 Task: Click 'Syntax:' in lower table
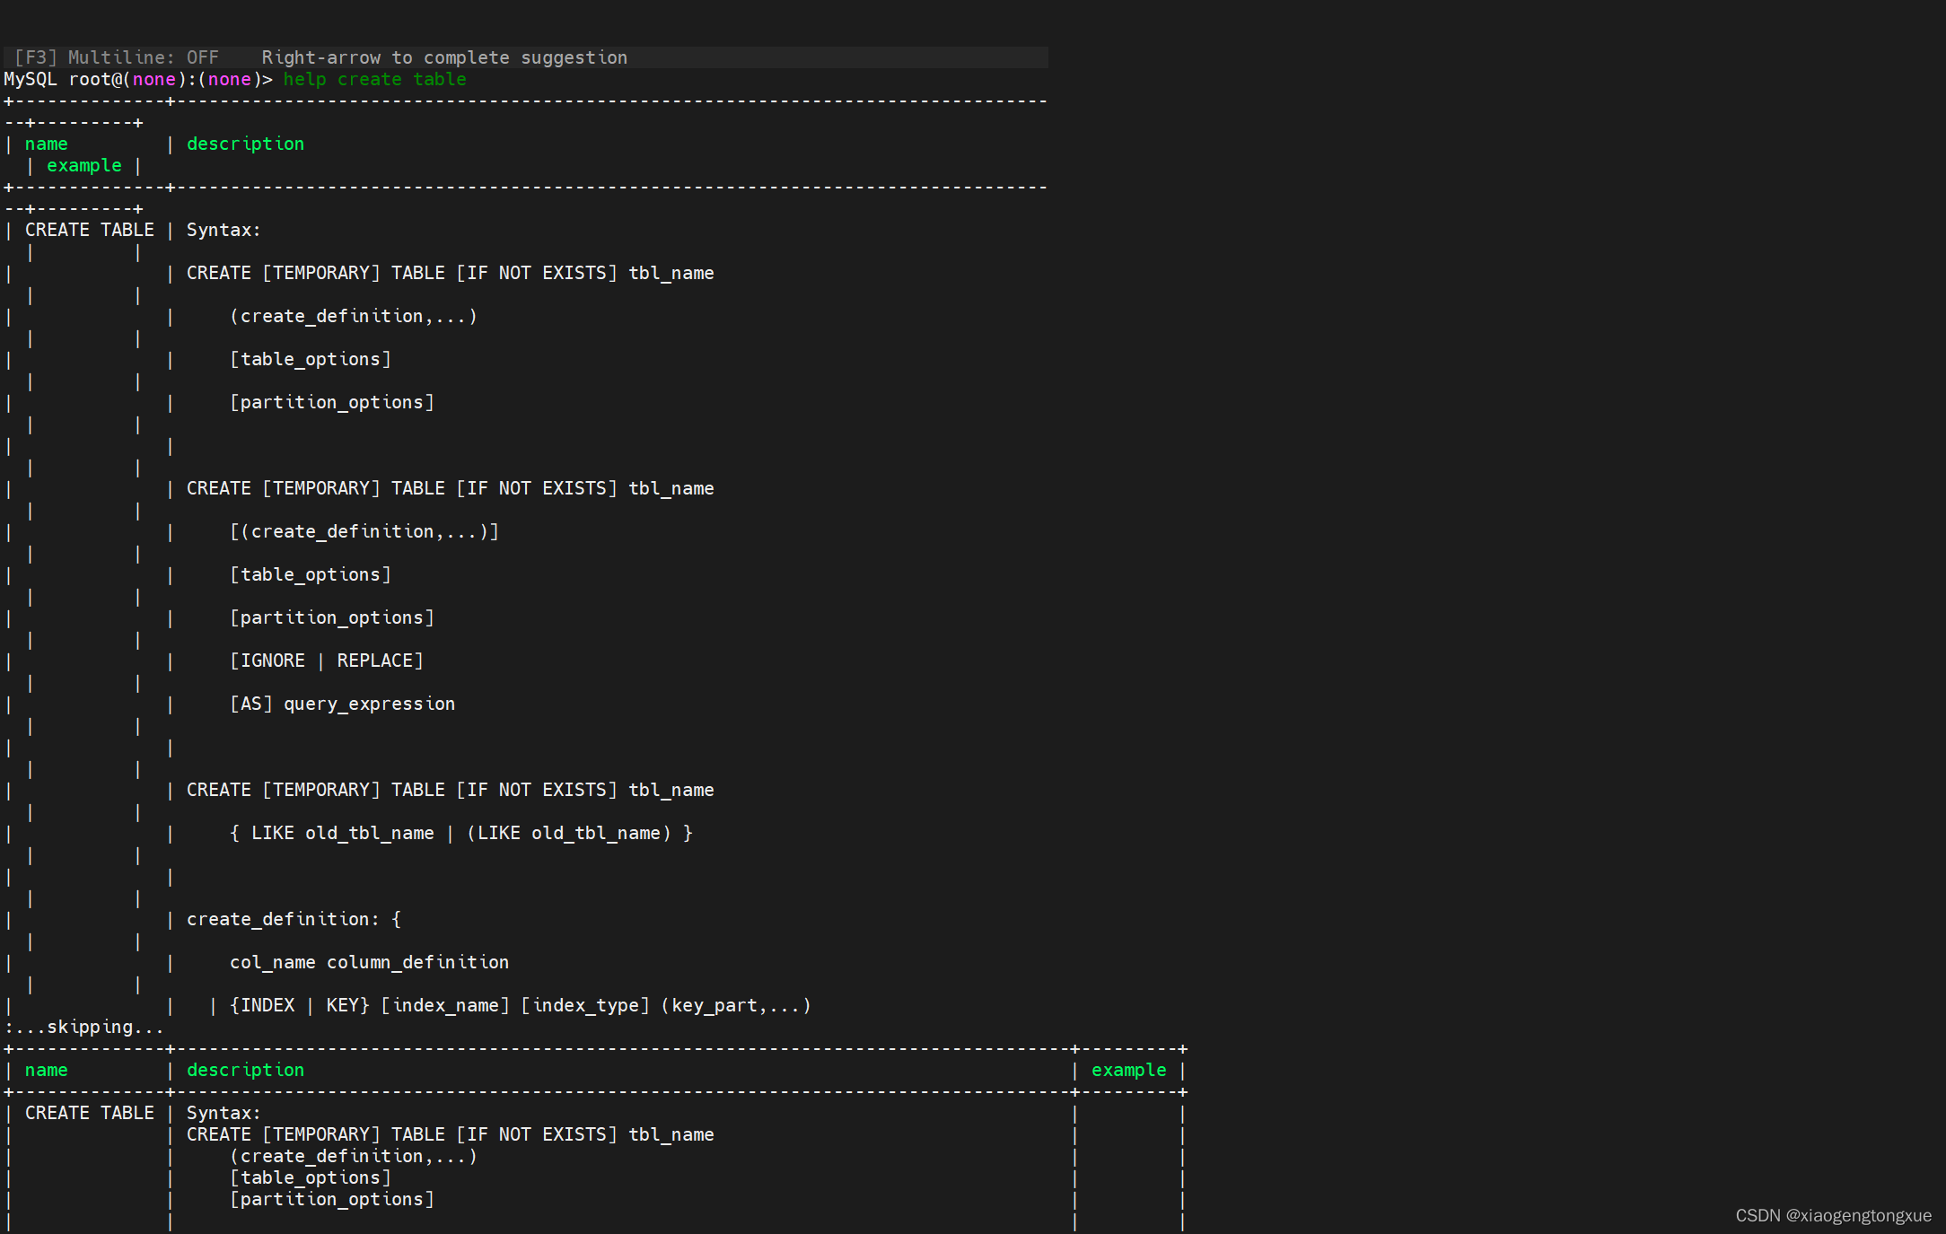224,1113
